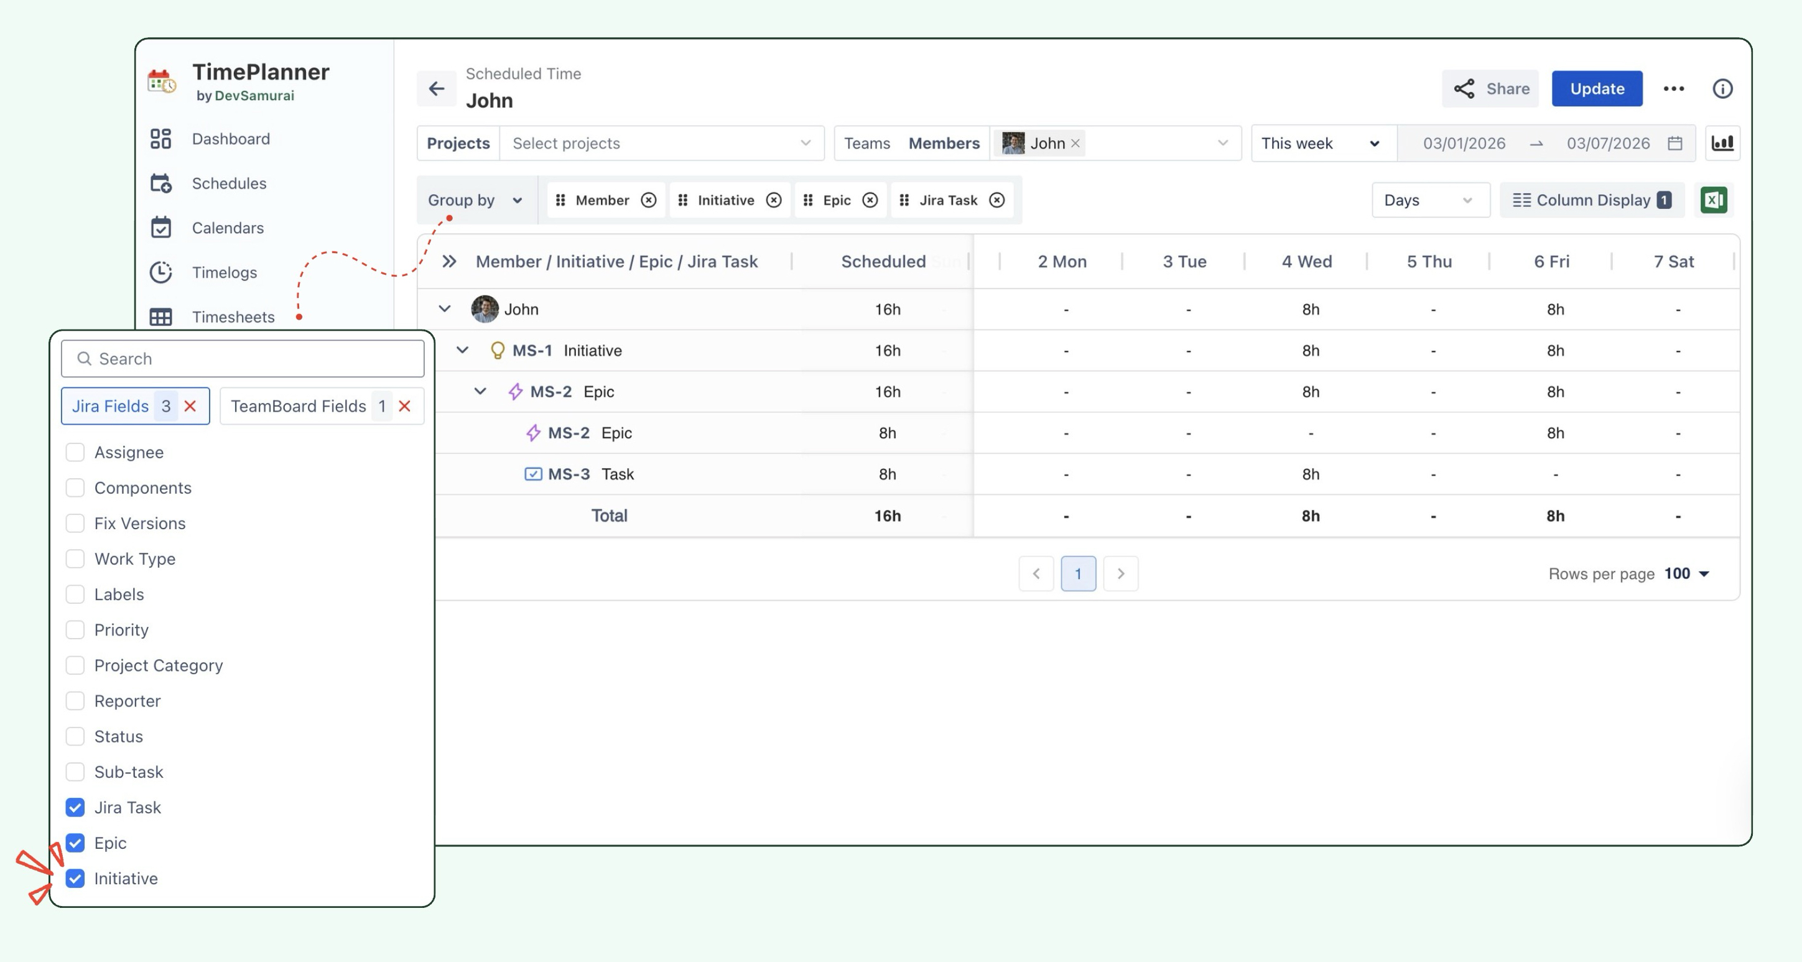Open the three-dots more options menu

click(1673, 89)
